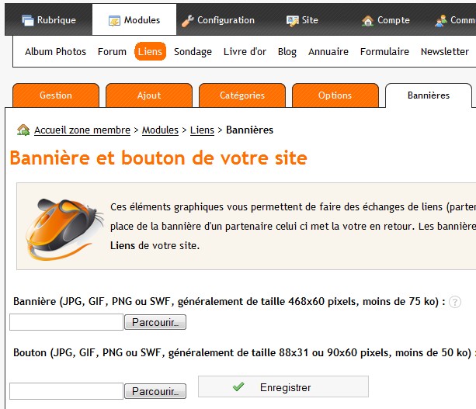Select the highlighted Liens module
The width and height of the screenshot is (476, 409).
[x=150, y=51]
